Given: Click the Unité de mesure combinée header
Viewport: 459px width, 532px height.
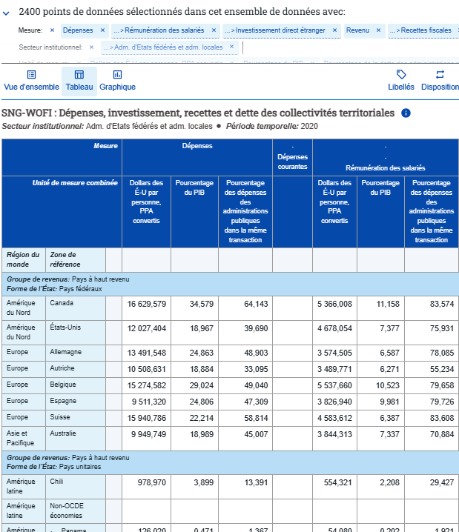Looking at the screenshot, I should coord(62,212).
